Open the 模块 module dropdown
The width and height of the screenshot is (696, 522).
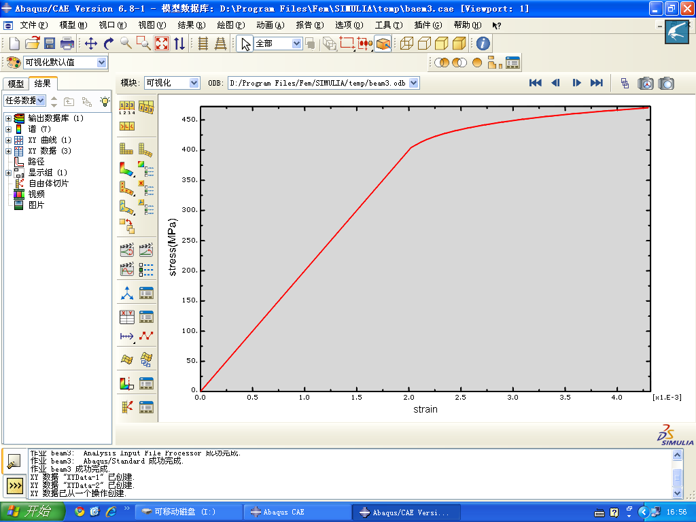(x=194, y=83)
